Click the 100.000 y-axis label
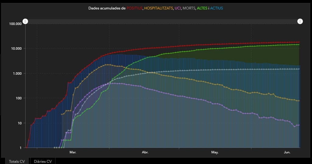 pyautogui.click(x=15, y=24)
